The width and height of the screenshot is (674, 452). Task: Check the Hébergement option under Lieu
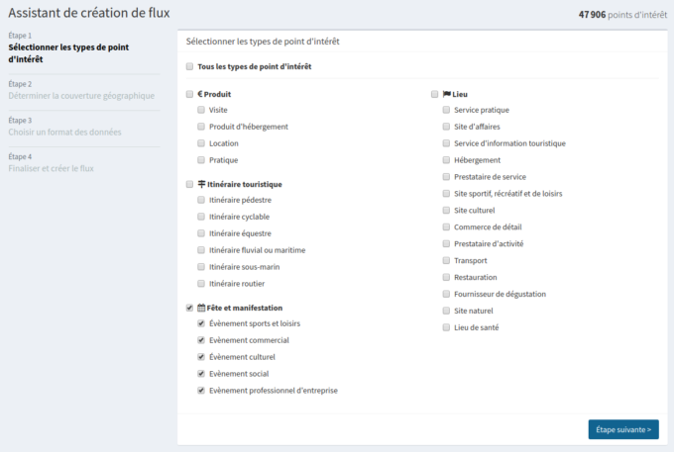(446, 160)
